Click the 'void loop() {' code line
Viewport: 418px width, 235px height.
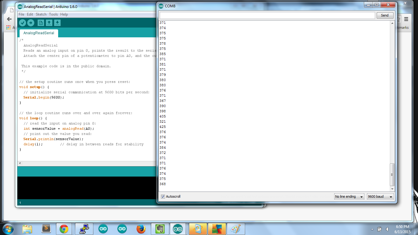(x=33, y=118)
